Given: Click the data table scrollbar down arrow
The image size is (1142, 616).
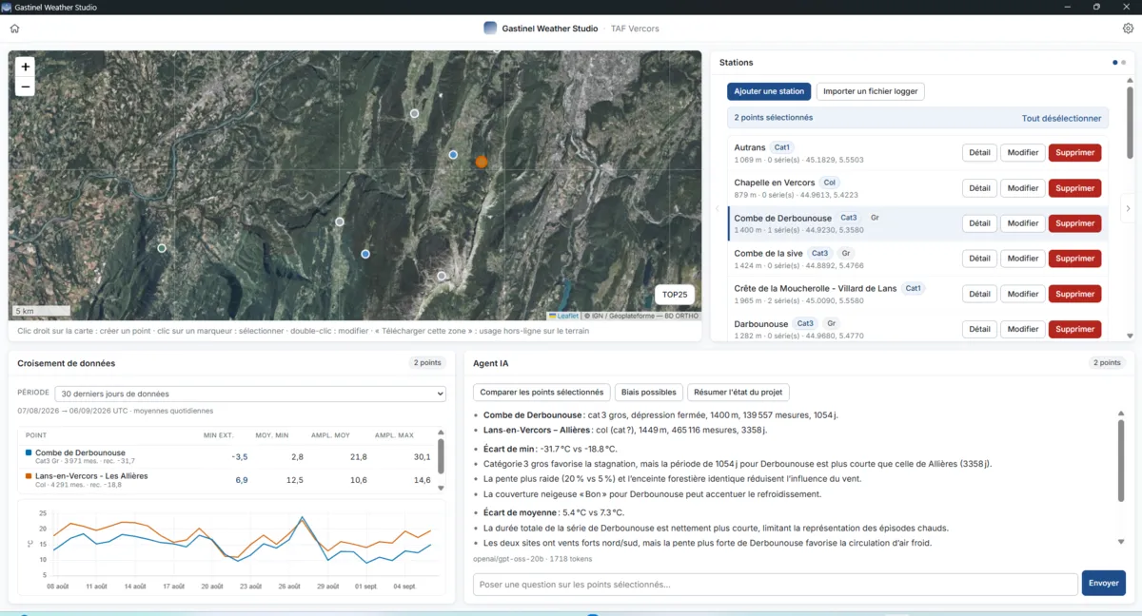Looking at the screenshot, I should coord(441,488).
